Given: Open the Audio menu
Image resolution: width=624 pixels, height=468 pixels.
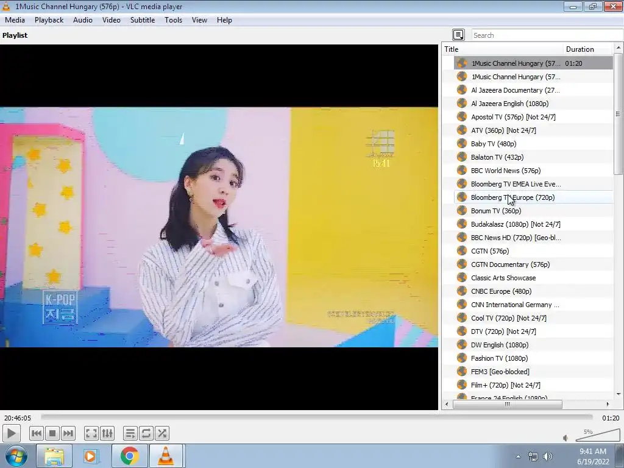Looking at the screenshot, I should 83,20.
